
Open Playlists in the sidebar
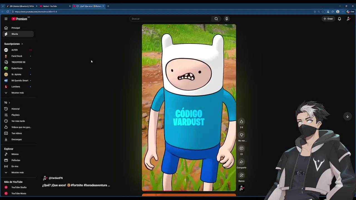point(18,115)
